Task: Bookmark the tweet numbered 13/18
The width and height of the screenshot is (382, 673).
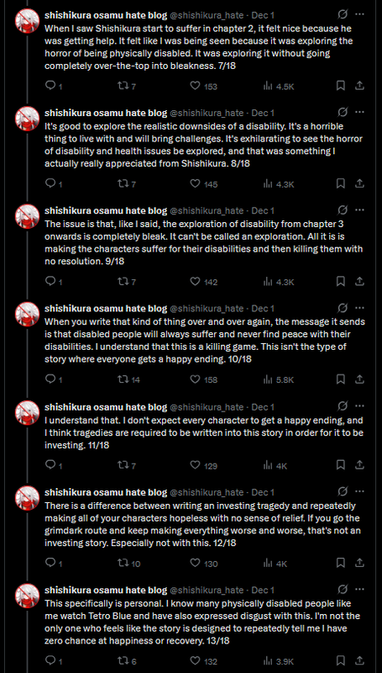Action: point(341,661)
